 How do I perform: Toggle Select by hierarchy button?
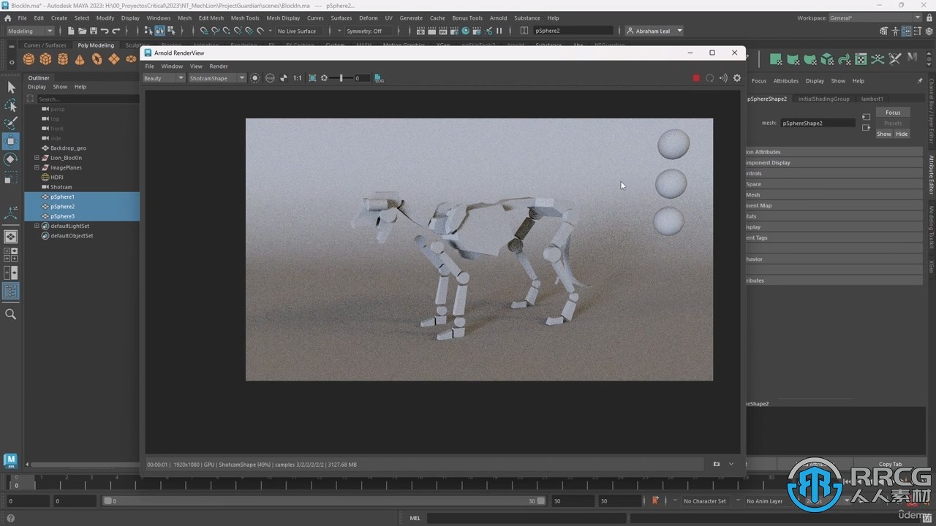(148, 31)
